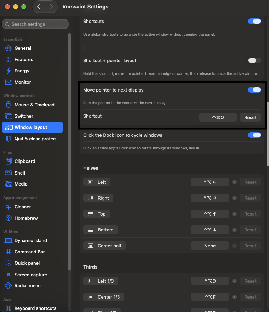The image size is (269, 312).
Task: Toggle Click the Dock icon to cycle windows
Action: 254,135
